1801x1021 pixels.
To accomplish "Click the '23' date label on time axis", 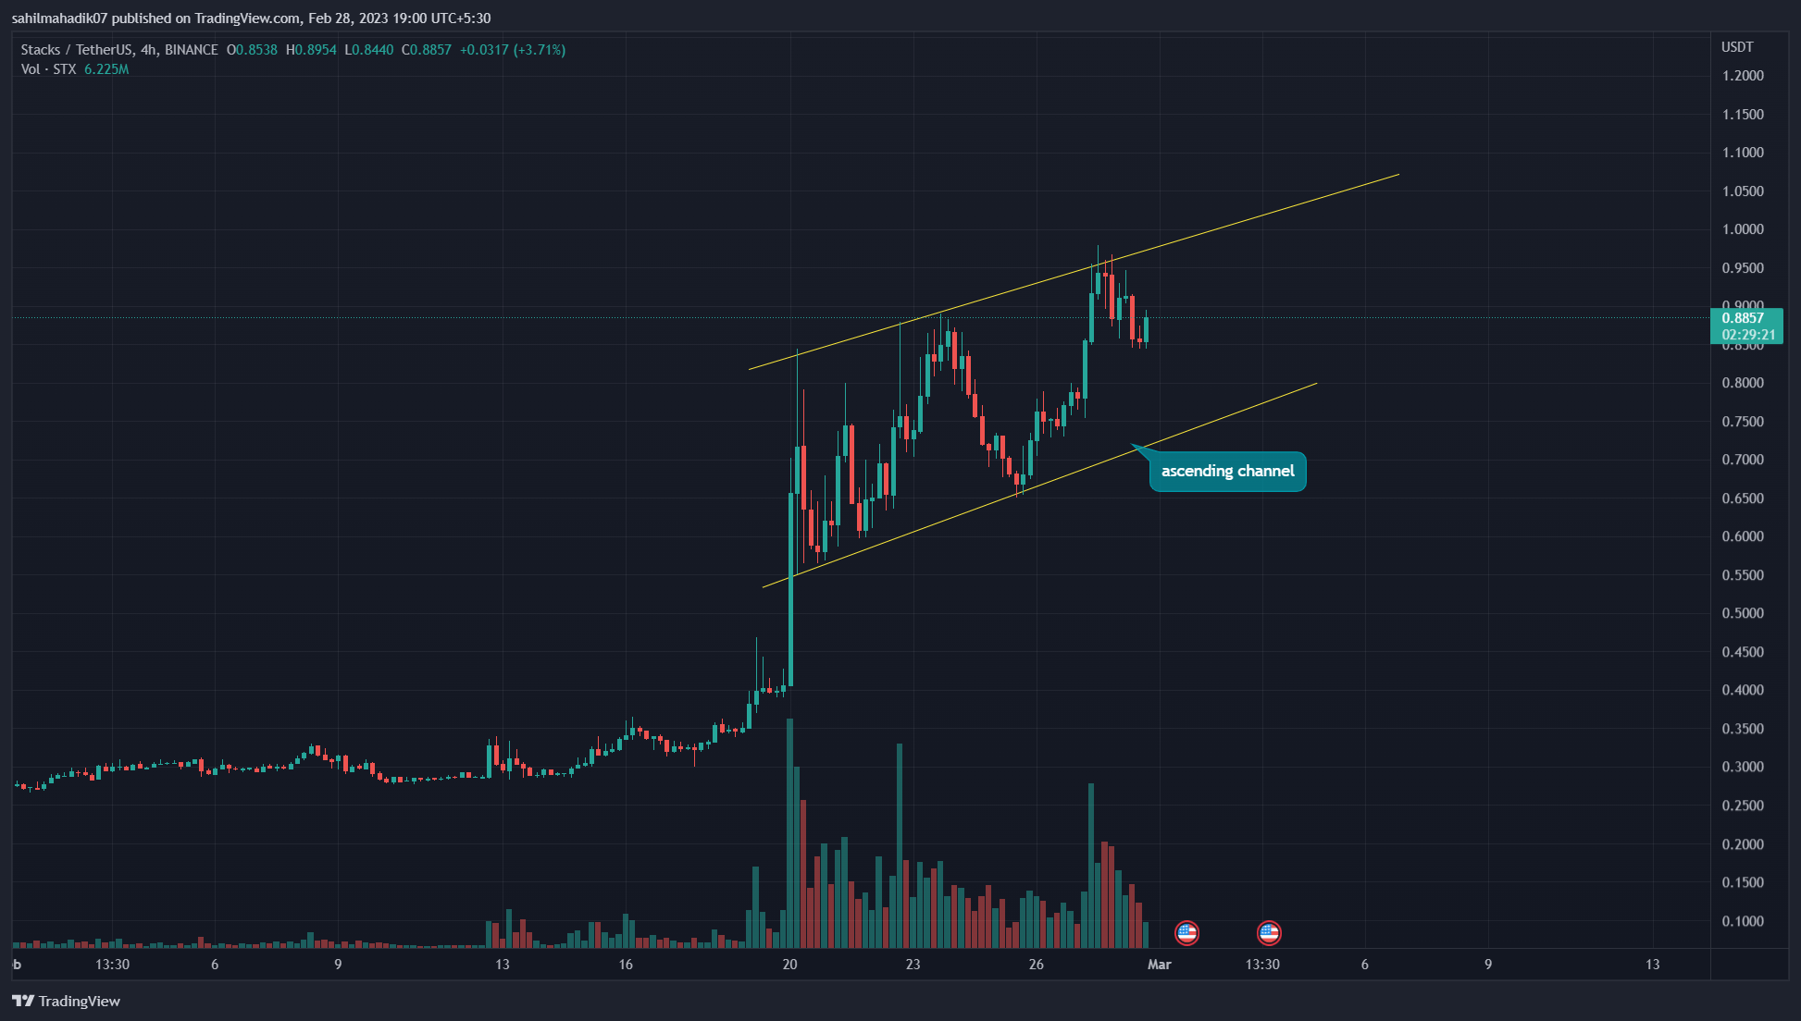I will tap(913, 965).
